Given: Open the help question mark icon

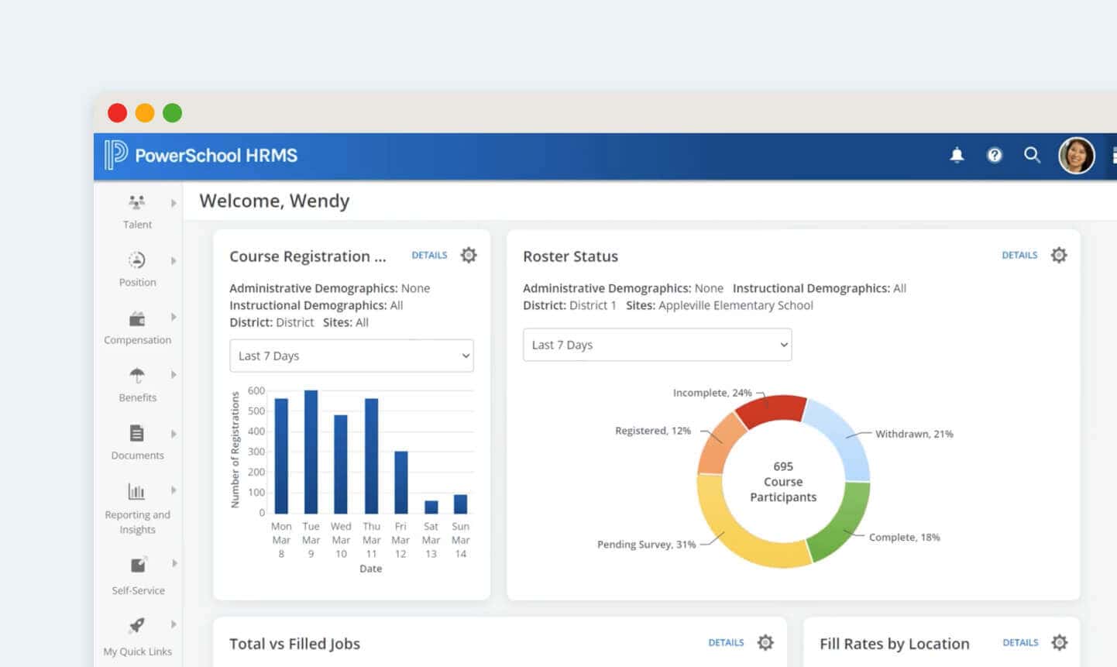Looking at the screenshot, I should (x=995, y=155).
